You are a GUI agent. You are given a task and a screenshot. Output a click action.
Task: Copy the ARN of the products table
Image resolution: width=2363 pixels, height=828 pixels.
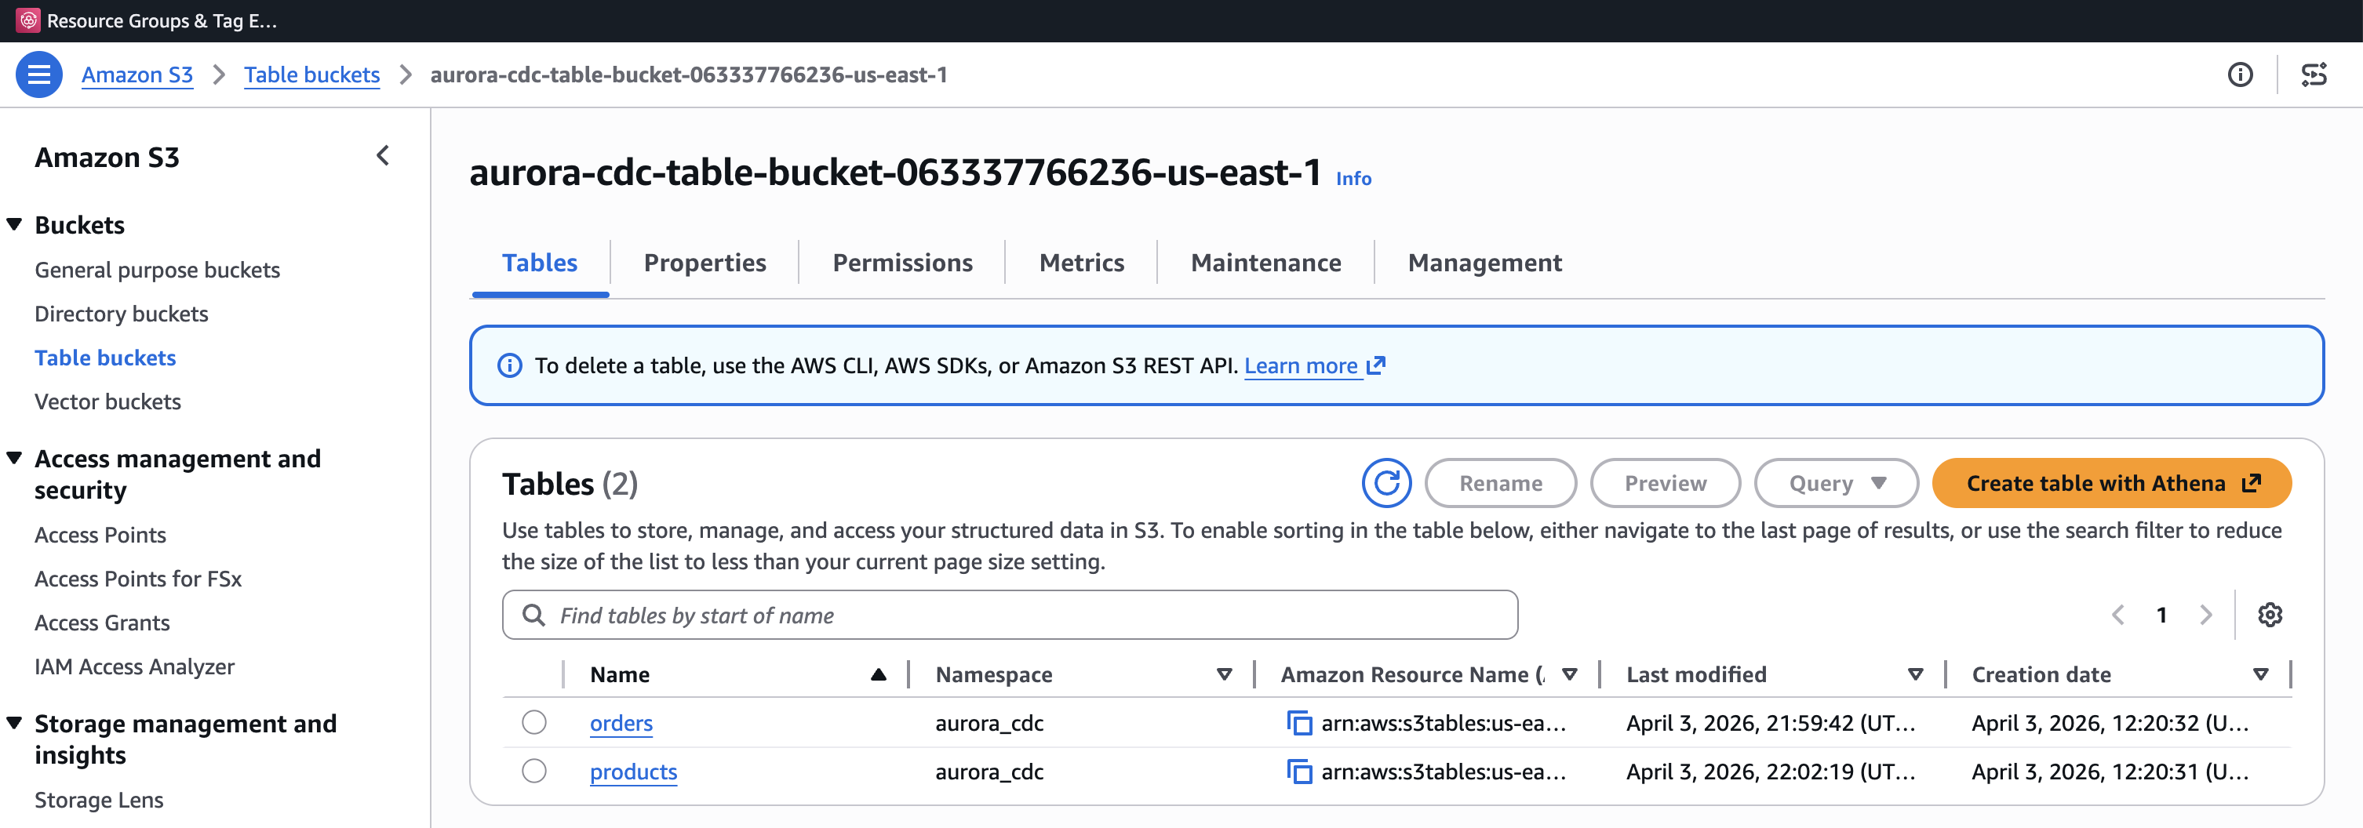pyautogui.click(x=1299, y=771)
